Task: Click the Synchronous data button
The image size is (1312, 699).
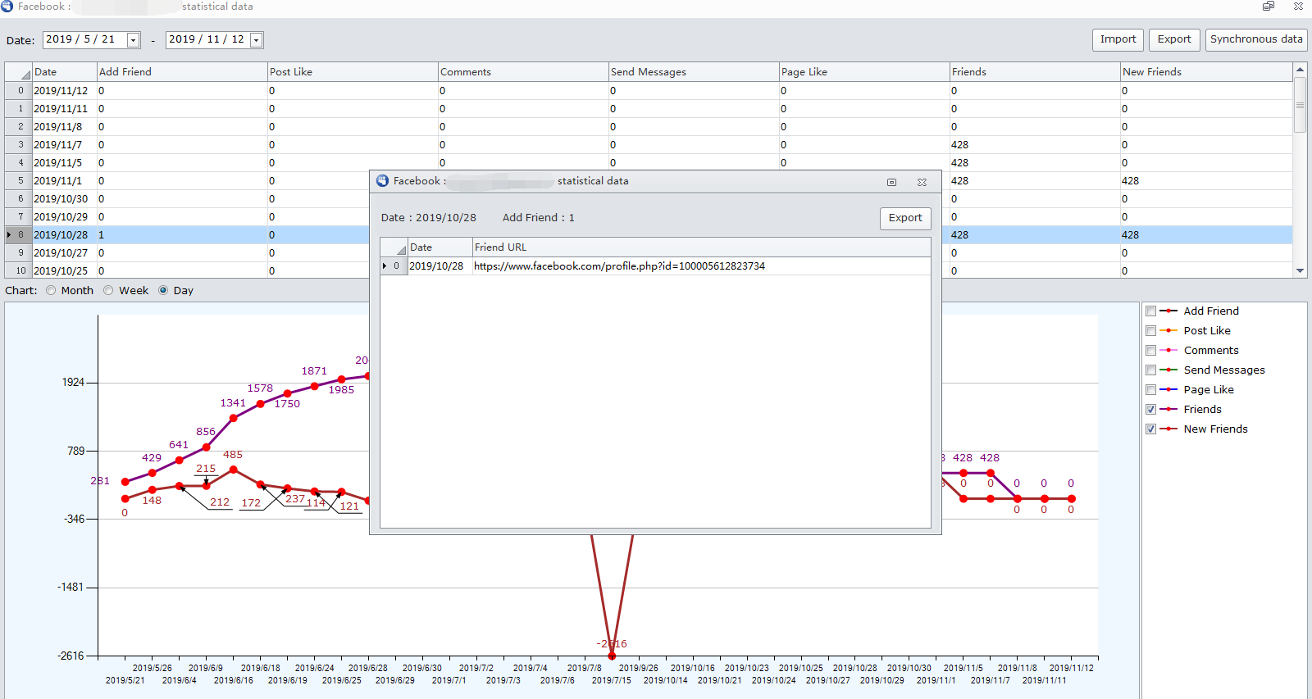Action: pos(1256,39)
